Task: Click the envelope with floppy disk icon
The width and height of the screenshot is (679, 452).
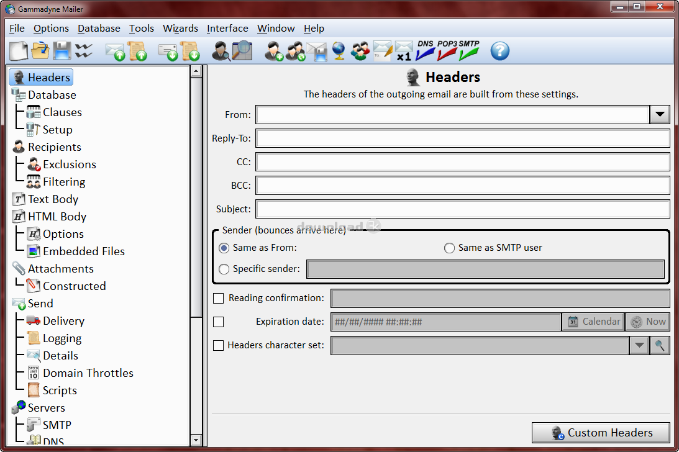Action: (x=317, y=51)
